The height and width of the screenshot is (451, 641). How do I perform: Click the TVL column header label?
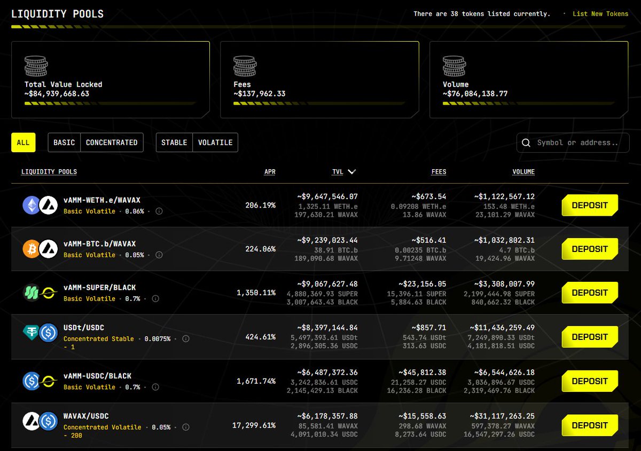[338, 172]
